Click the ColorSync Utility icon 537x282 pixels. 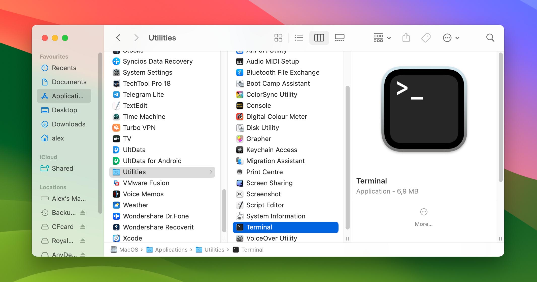(239, 94)
